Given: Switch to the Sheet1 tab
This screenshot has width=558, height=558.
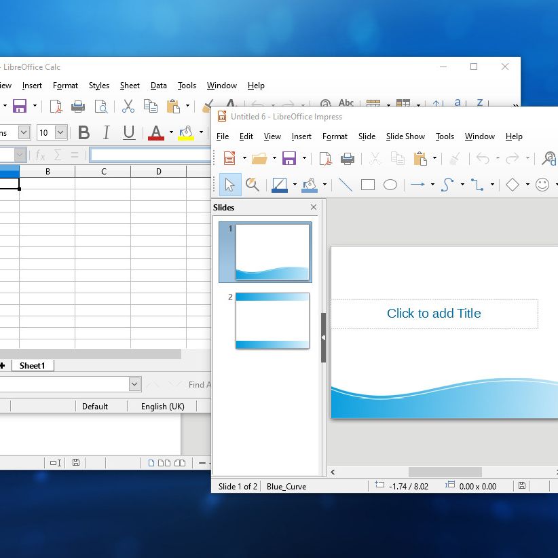Looking at the screenshot, I should click(x=32, y=366).
